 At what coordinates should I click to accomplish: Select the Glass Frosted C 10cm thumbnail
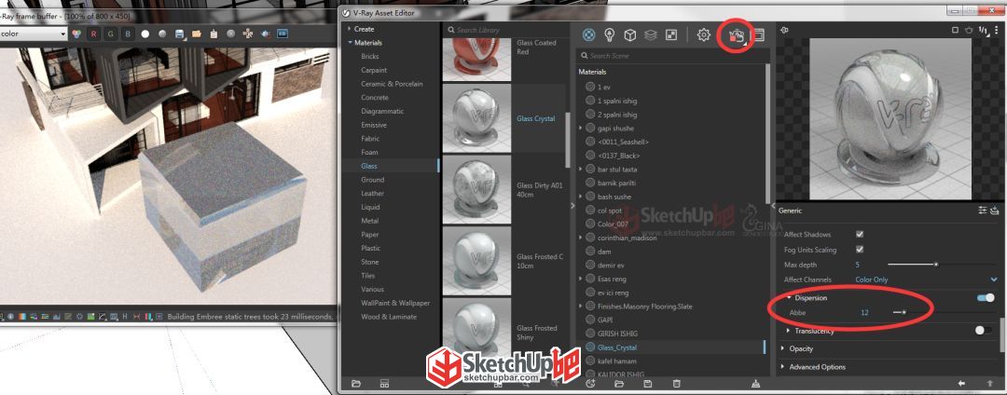point(477,260)
